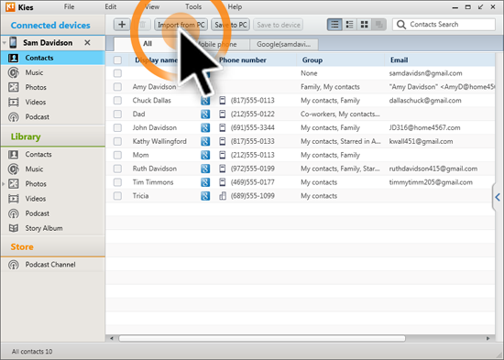Collapse the Sam Davidson device tree

click(5, 42)
